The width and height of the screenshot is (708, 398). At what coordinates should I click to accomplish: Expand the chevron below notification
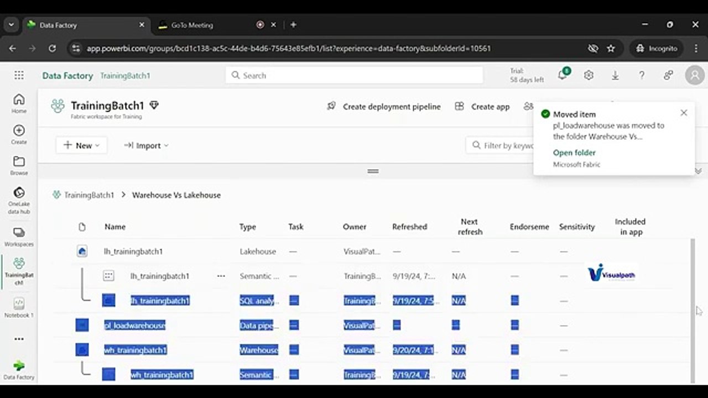point(699,171)
